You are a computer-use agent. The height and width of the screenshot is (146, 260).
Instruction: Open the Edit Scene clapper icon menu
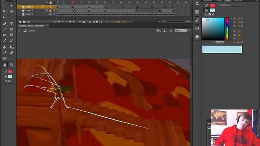[x=158, y=31]
